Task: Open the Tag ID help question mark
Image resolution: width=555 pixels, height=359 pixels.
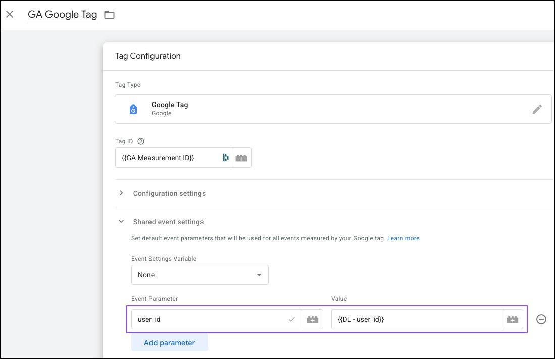Action: click(141, 141)
